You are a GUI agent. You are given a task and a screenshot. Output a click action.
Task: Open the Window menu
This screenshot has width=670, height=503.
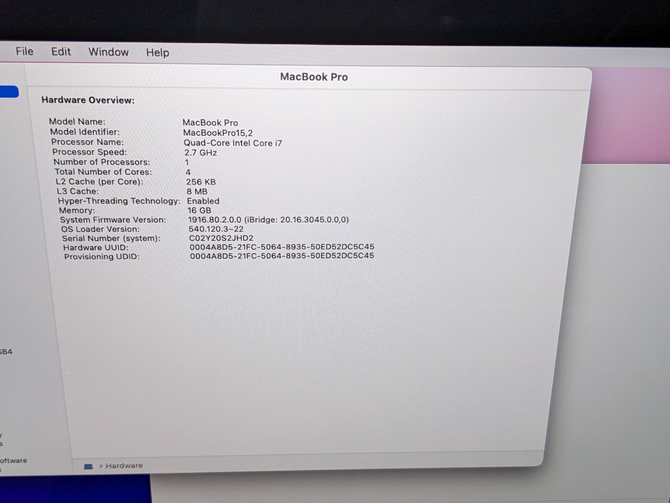pos(108,52)
